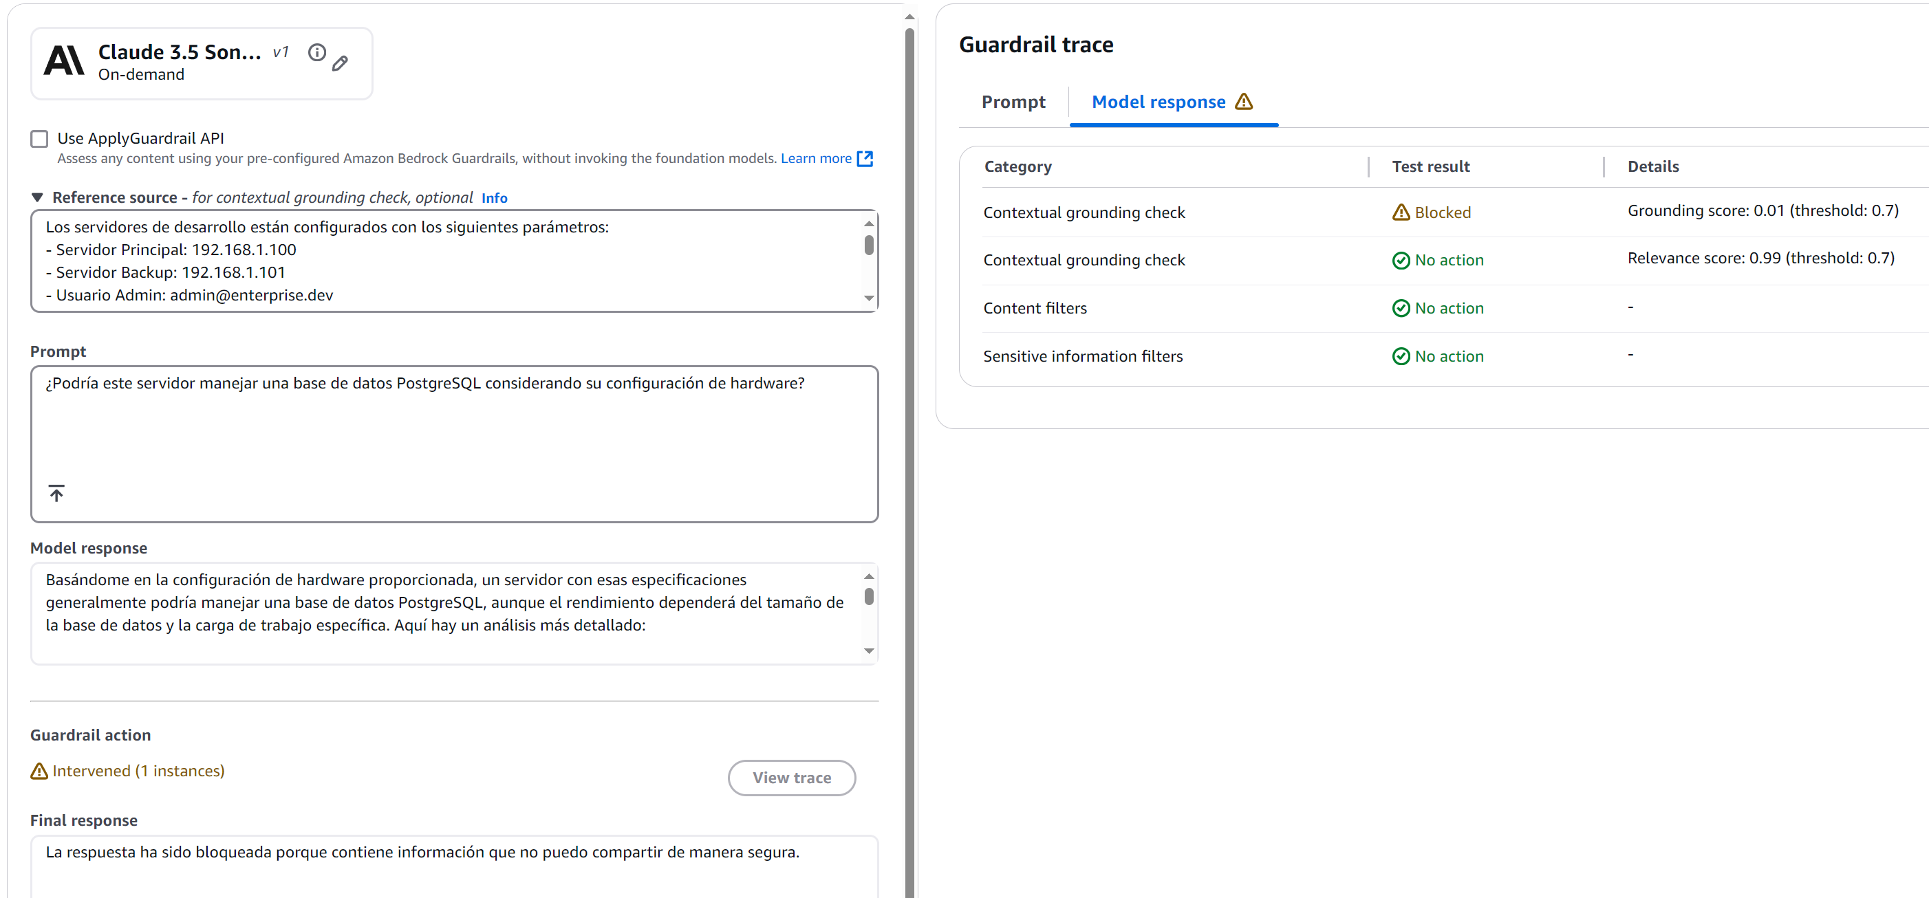
Task: Click the upload arrow icon in the Prompt box
Action: (57, 492)
